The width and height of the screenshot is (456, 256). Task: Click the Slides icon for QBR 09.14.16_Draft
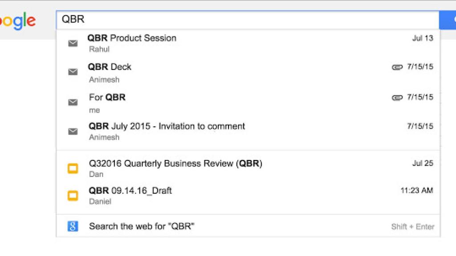click(x=72, y=196)
